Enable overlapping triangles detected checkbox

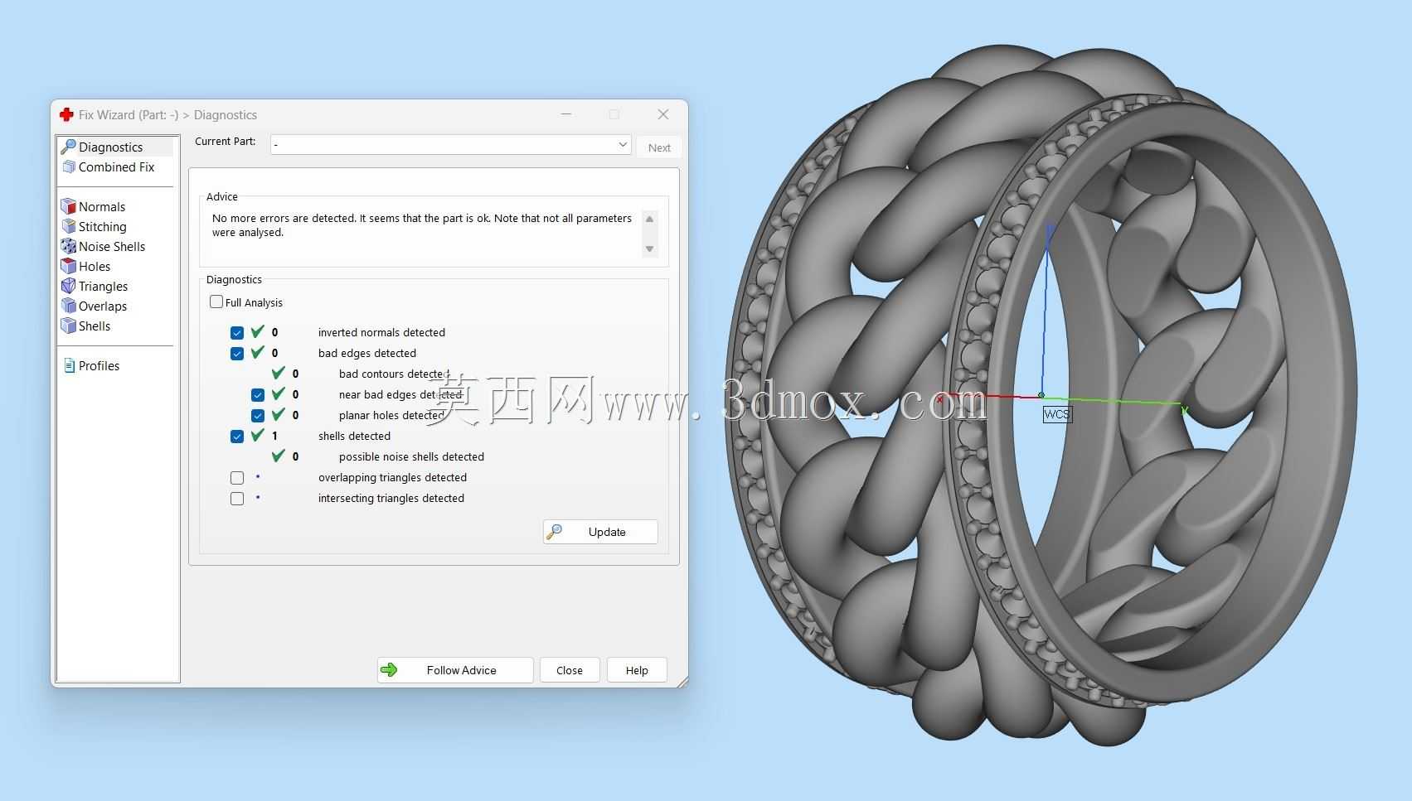[x=237, y=478]
